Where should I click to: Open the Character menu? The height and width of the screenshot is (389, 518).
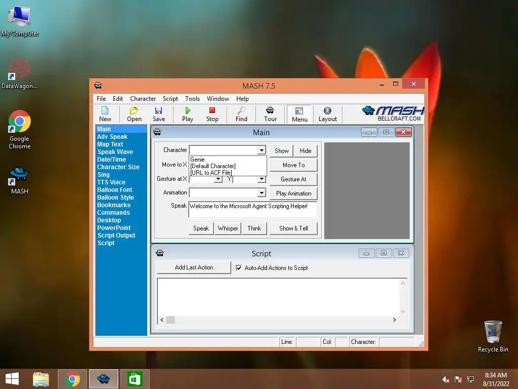[x=143, y=99]
